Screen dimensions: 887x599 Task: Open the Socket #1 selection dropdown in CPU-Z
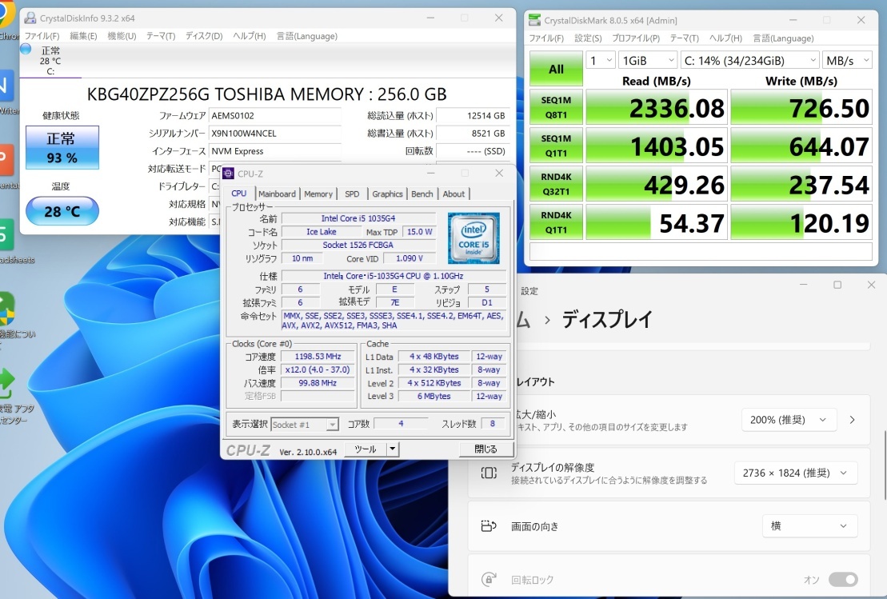[x=305, y=424]
